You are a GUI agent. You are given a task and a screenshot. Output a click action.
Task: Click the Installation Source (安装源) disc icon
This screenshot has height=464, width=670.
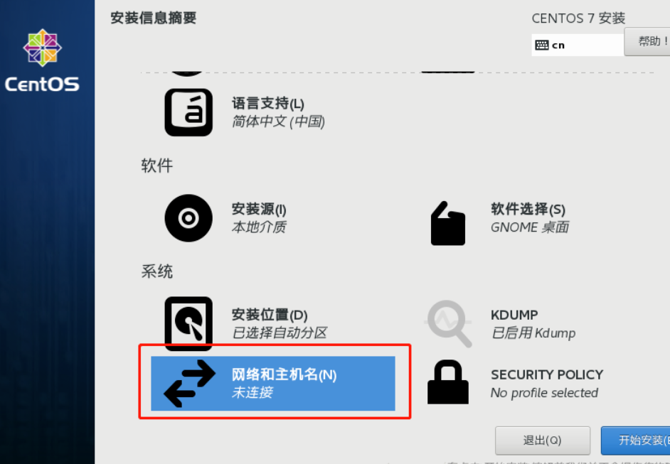pos(188,218)
